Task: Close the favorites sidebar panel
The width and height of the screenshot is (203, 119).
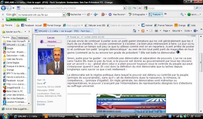Action: click(29, 32)
